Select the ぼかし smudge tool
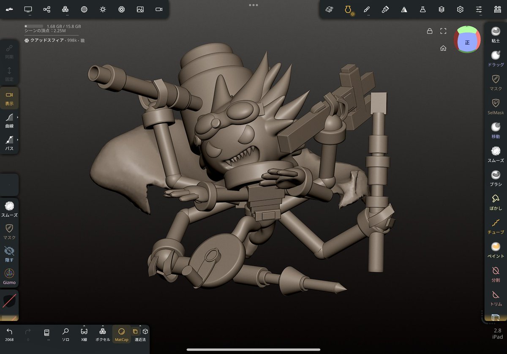The width and height of the screenshot is (507, 354). pos(496,202)
